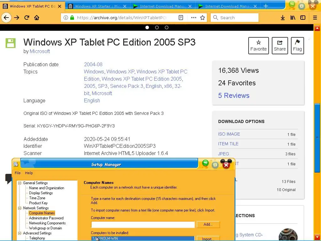
Task: Maximize Setup Manager window button
Action: (x=215, y=165)
